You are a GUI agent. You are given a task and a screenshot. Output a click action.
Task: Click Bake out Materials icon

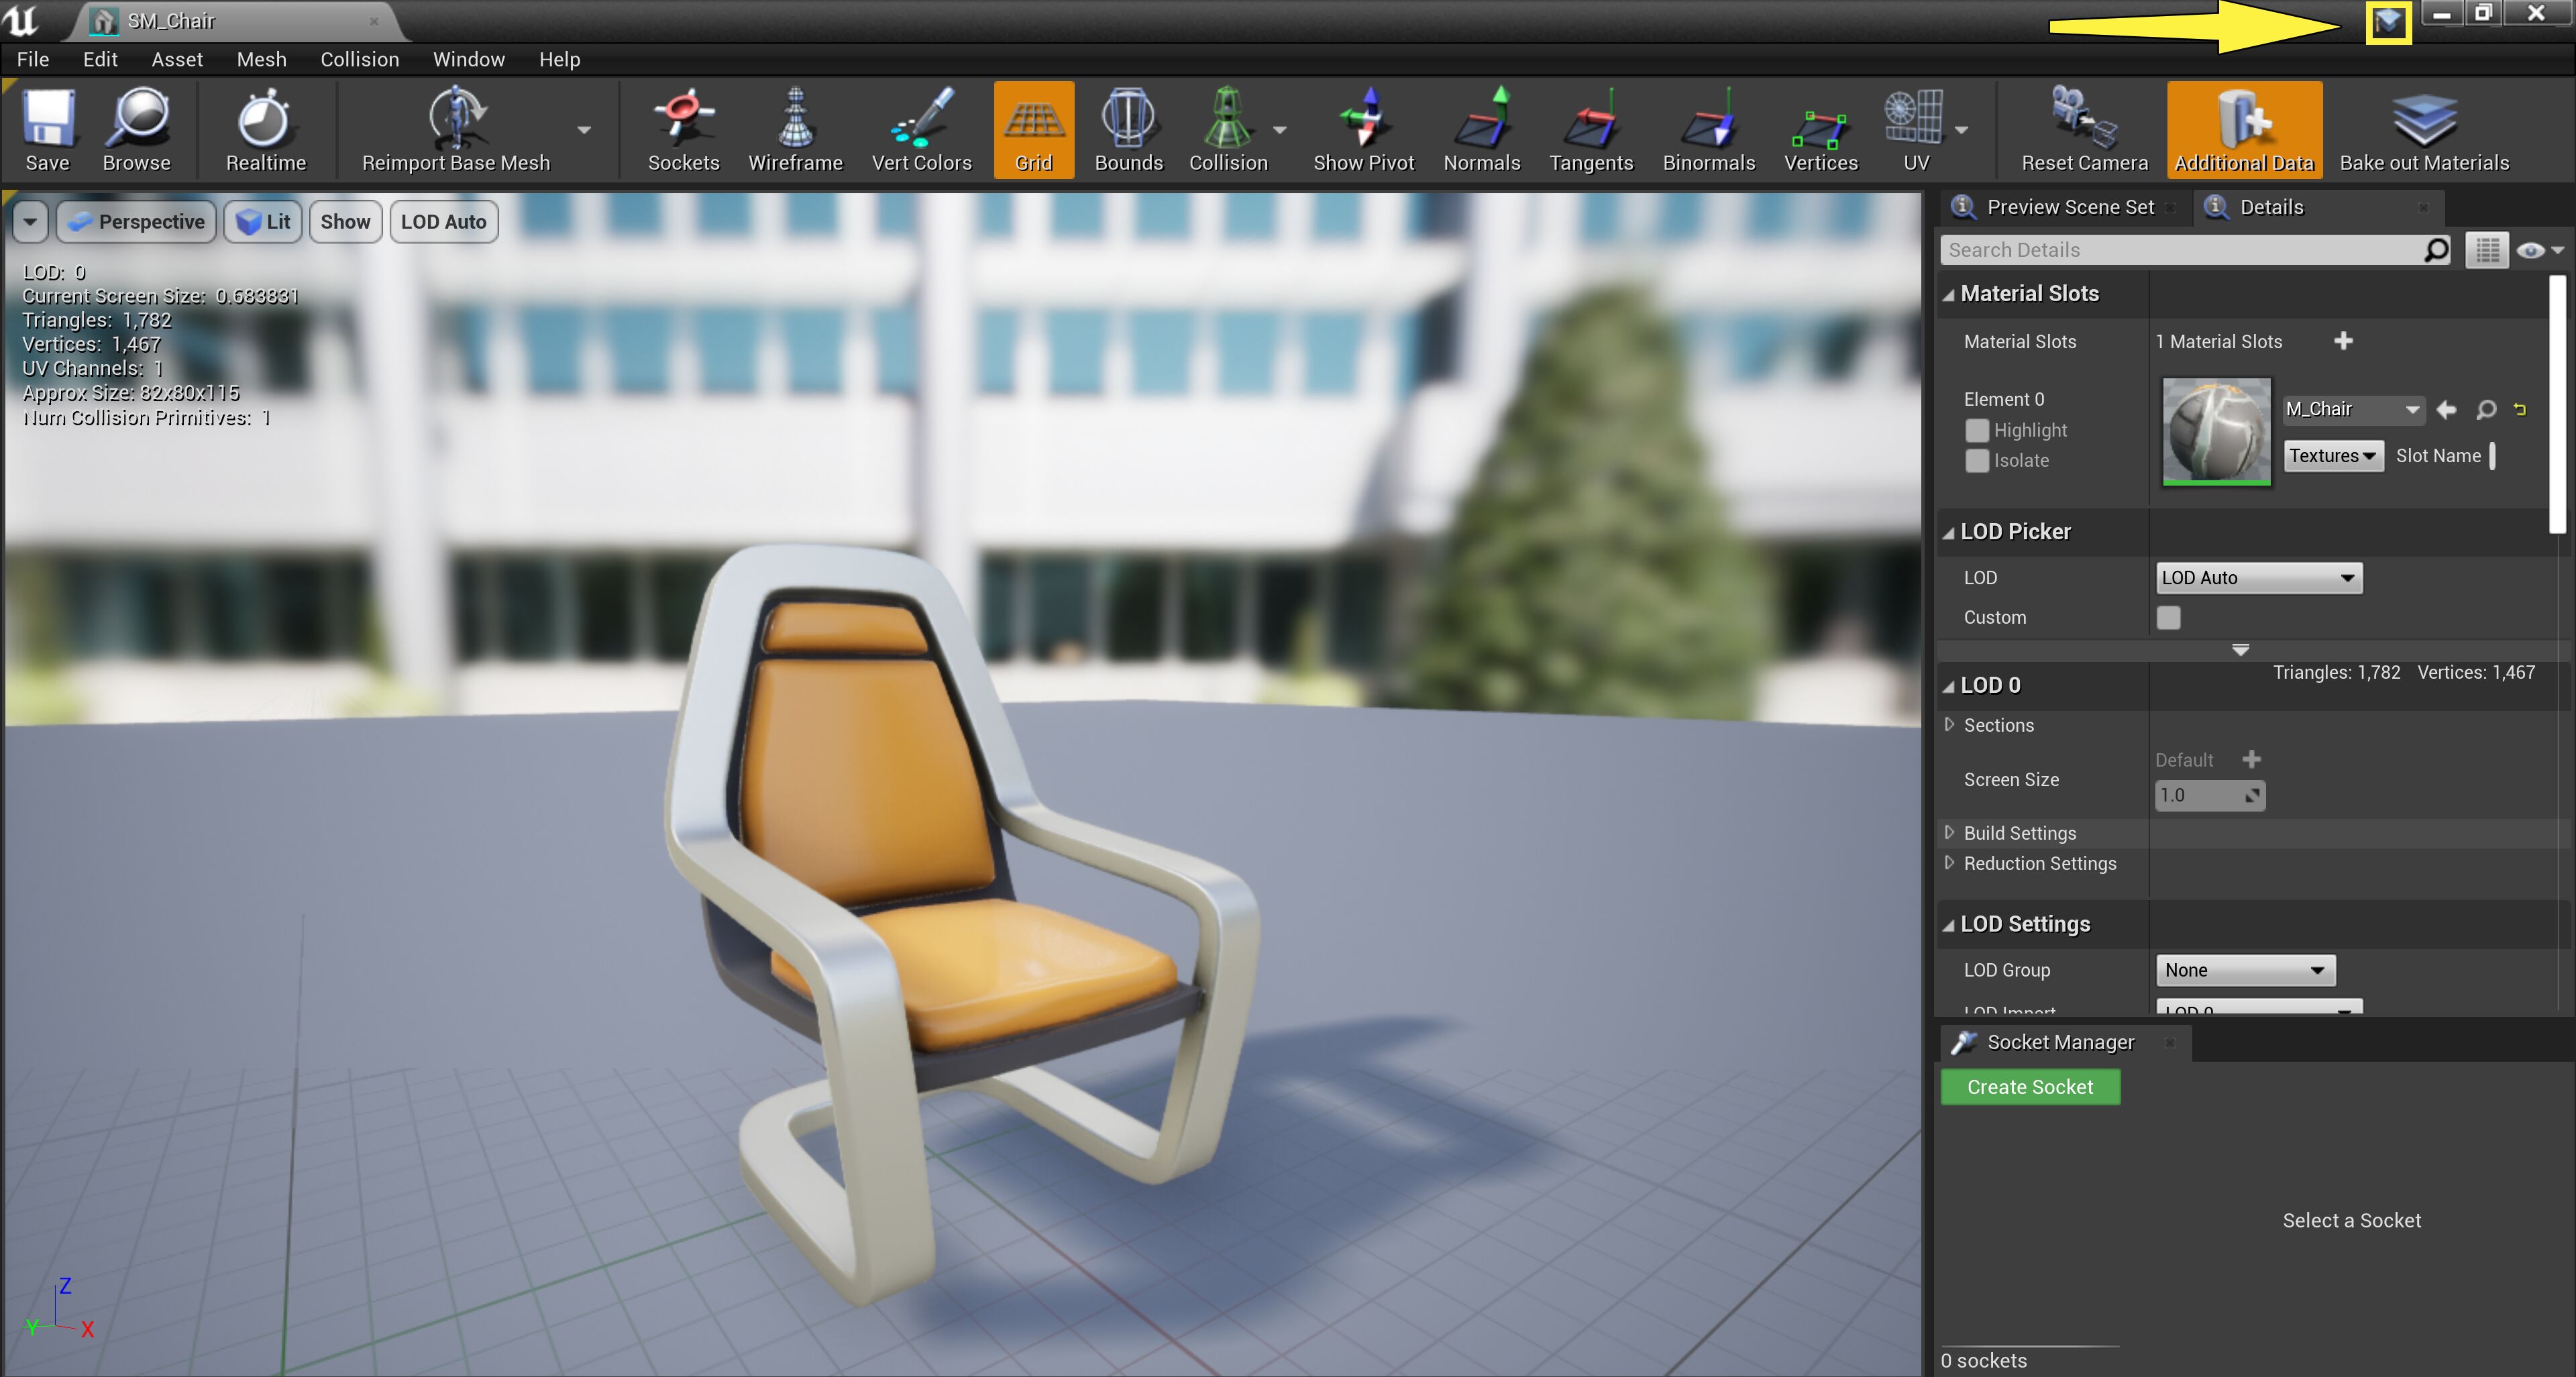2423,130
